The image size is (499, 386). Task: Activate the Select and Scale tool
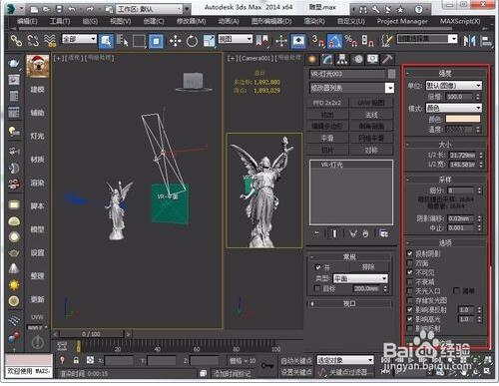coord(209,41)
